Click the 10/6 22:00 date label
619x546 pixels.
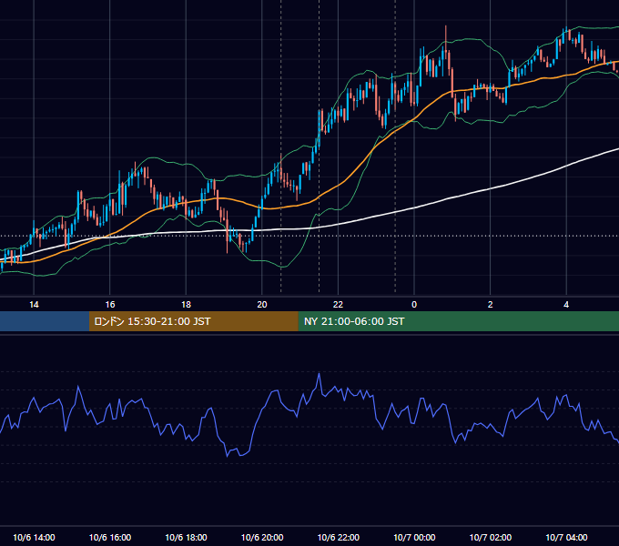(x=339, y=537)
